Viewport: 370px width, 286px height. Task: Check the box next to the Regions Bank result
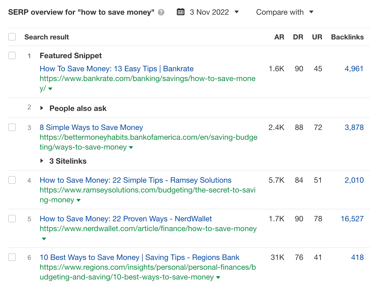pos(12,257)
